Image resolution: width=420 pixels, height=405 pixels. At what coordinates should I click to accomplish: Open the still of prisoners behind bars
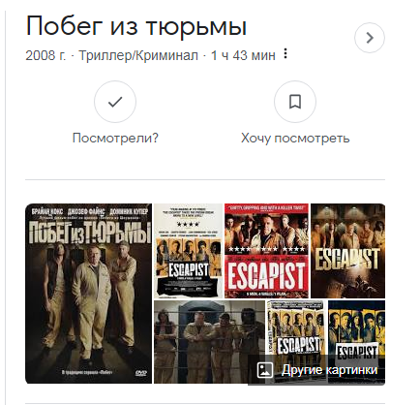click(209, 342)
